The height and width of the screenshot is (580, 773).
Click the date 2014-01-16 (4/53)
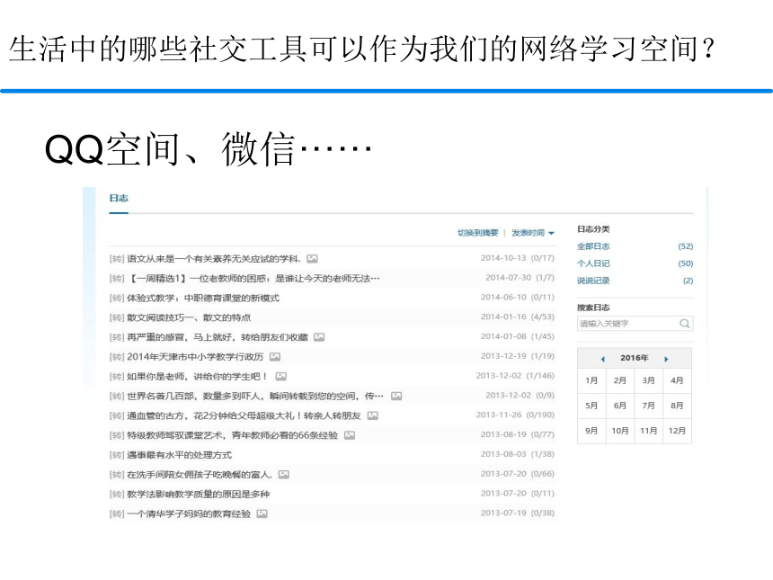[518, 317]
